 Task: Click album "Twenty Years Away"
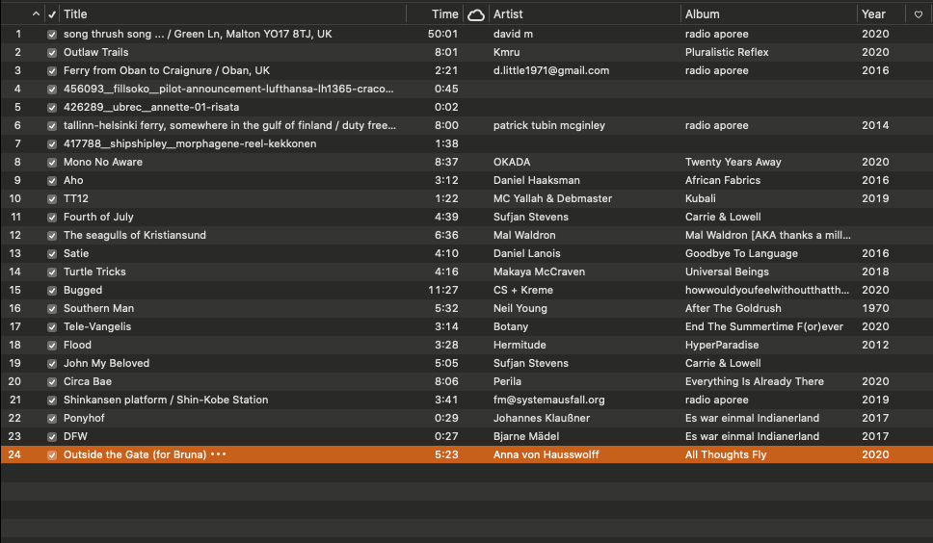pyautogui.click(x=733, y=162)
